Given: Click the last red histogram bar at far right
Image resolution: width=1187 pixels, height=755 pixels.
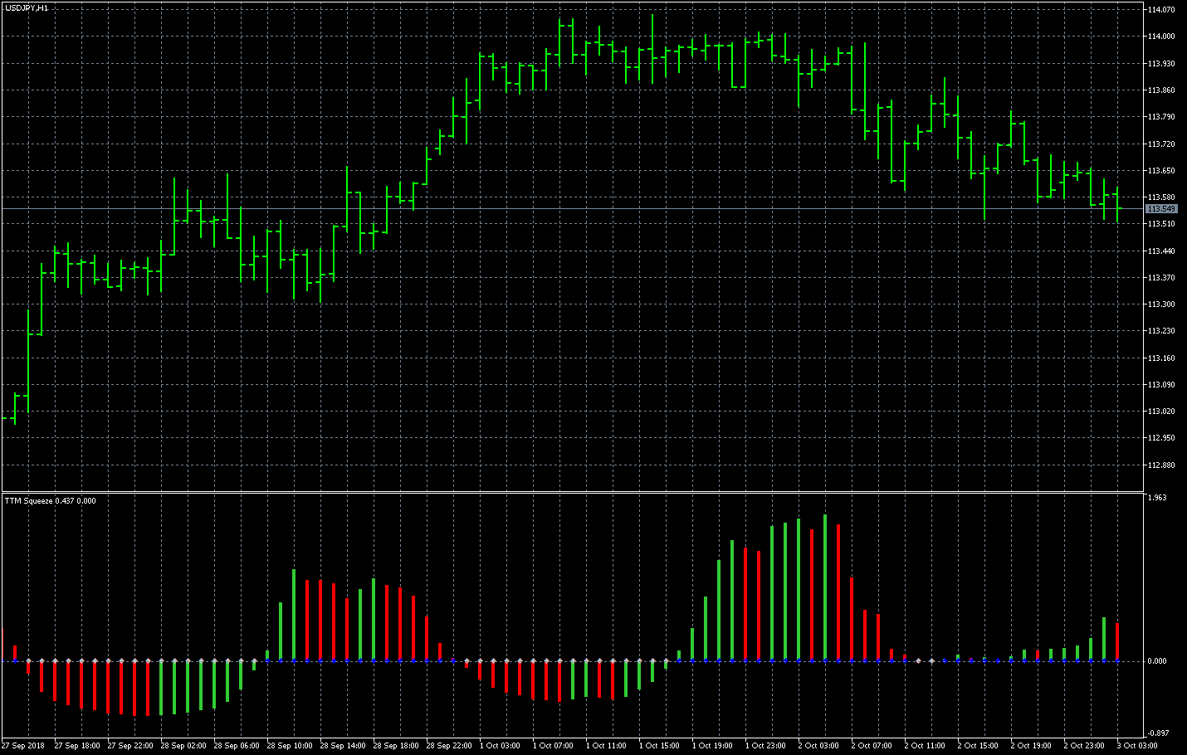Looking at the screenshot, I should click(1117, 641).
